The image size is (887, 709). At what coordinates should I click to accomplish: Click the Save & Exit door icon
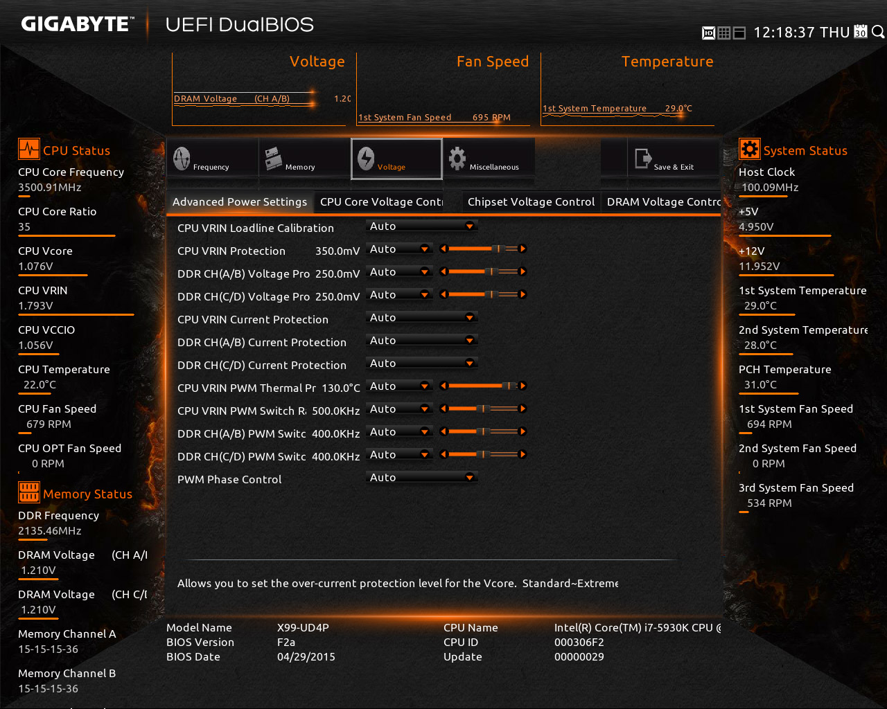[643, 159]
